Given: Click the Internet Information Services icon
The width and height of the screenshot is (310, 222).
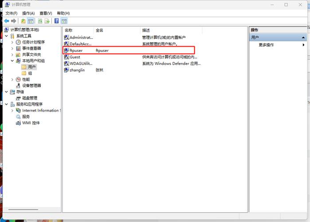Looking at the screenshot, I should pos(18,111).
